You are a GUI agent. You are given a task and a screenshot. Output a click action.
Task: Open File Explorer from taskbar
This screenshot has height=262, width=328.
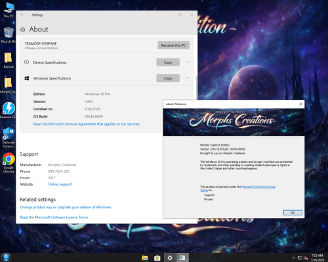[x=144, y=258]
